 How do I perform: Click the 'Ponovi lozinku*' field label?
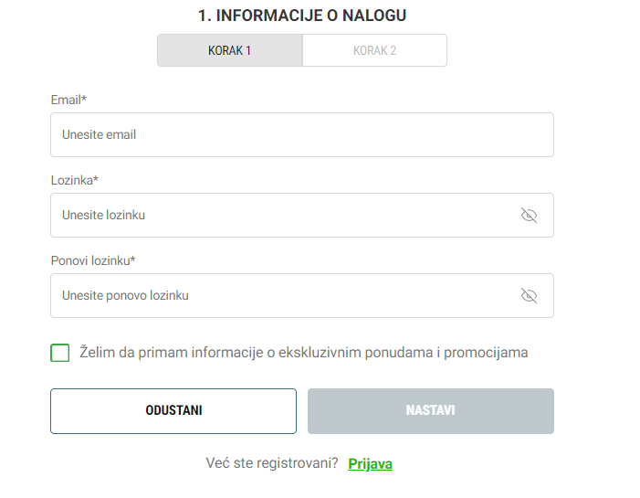(93, 260)
